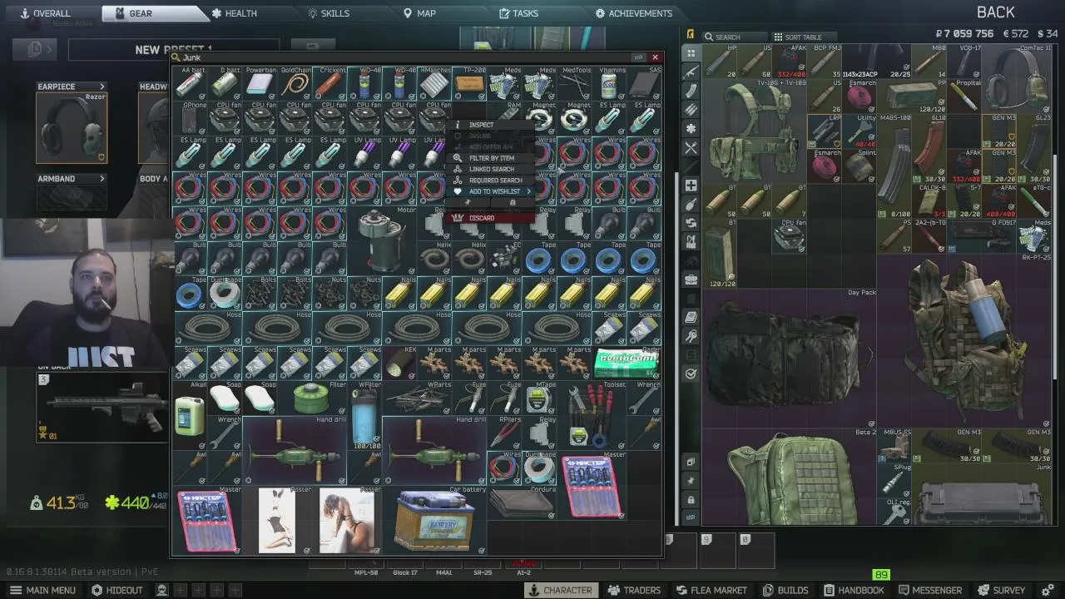The width and height of the screenshot is (1065, 599).
Task: Select the Propital injector in stash
Action: click(965, 97)
